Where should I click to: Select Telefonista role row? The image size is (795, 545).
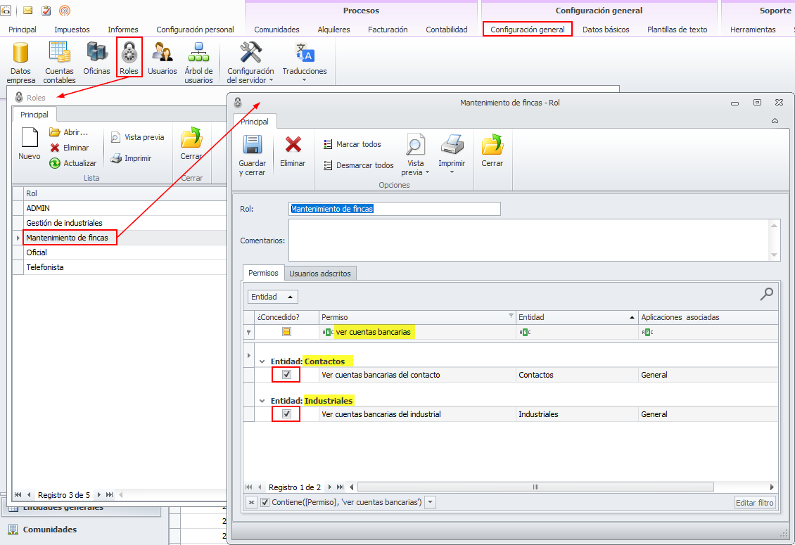coord(125,267)
